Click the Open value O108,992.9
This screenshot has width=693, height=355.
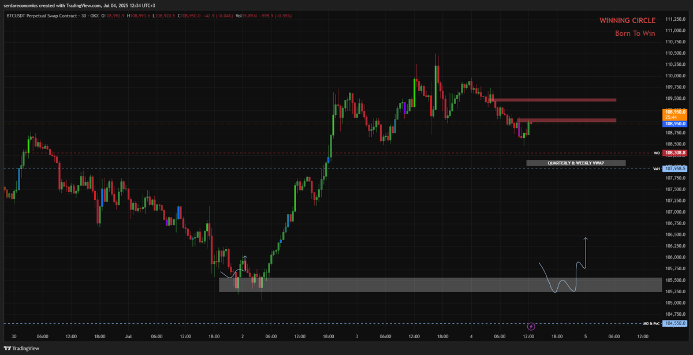pos(113,16)
